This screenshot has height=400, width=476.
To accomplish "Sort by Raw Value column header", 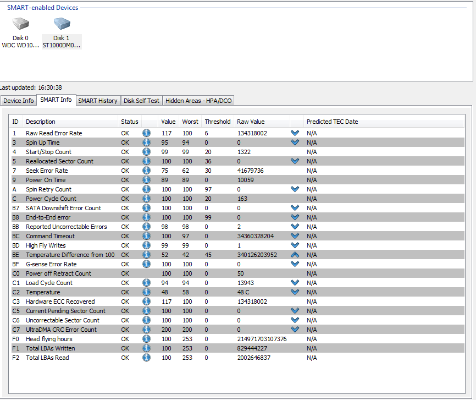I will tap(262, 122).
